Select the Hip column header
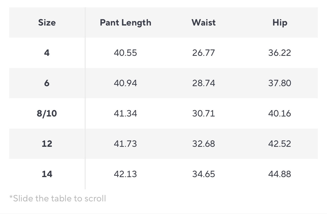The image size is (327, 214). (280, 23)
